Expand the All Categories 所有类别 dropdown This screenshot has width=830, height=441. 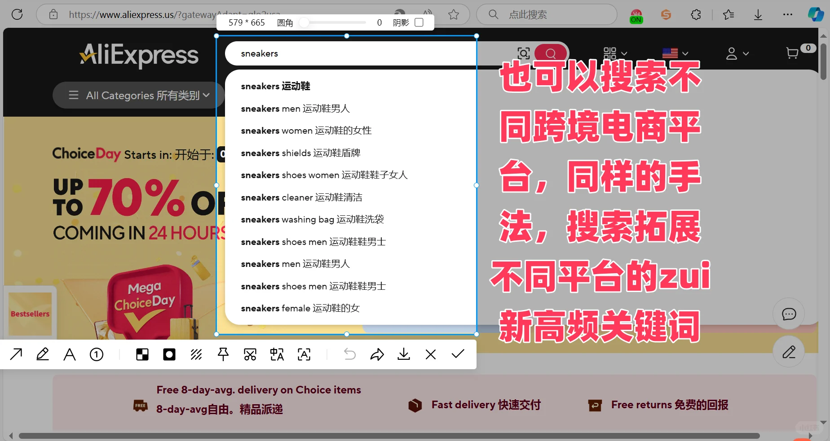[138, 95]
